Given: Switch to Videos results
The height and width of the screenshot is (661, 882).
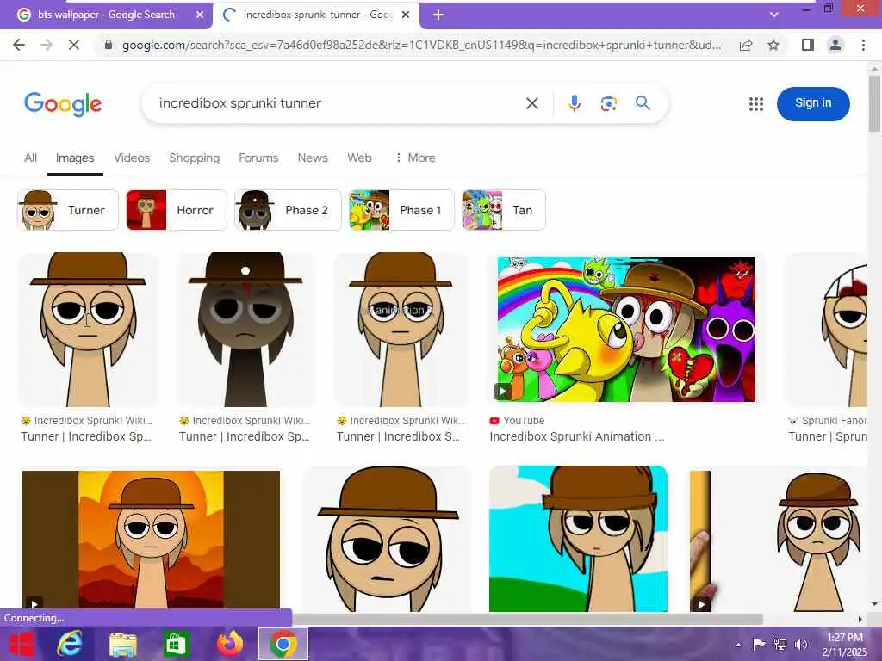Looking at the screenshot, I should point(132,158).
